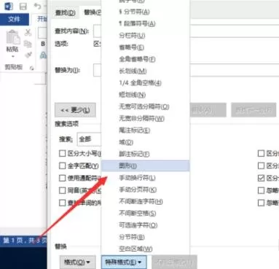Image resolution: width=279 pixels, height=269 pixels.
Task: Click the Copy icon in the ribbon
Action: (28, 44)
